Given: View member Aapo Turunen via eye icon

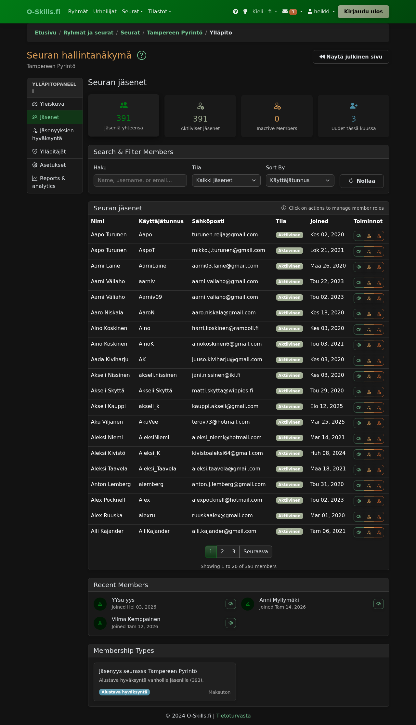Looking at the screenshot, I should [x=359, y=236].
